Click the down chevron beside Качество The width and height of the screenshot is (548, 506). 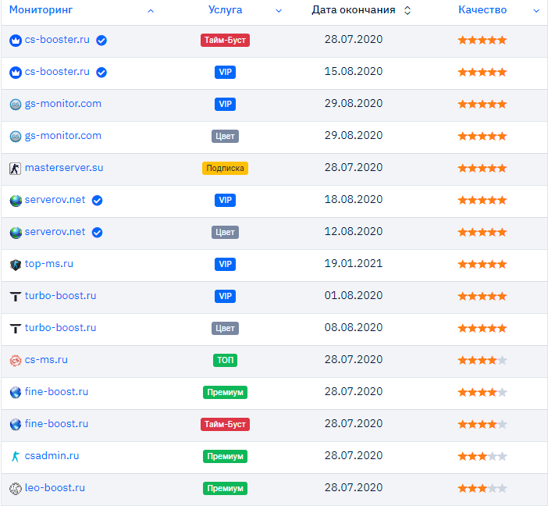point(536,11)
